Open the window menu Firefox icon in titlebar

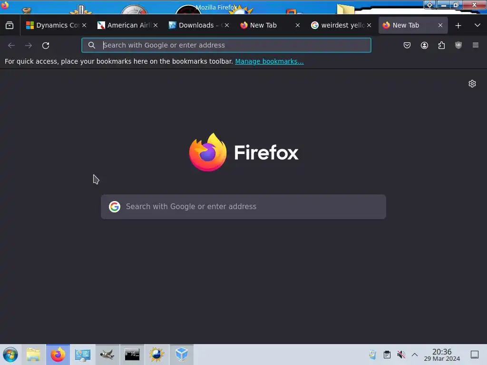[5, 5]
